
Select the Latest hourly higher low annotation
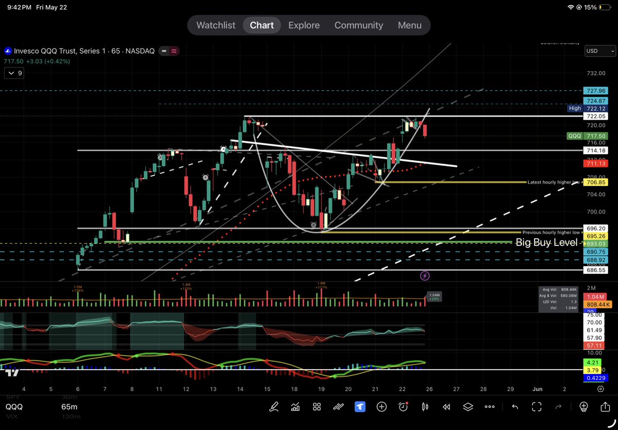[x=554, y=183]
